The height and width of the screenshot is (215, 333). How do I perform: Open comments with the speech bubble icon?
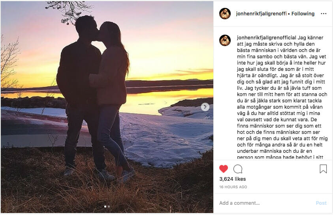[238, 169]
